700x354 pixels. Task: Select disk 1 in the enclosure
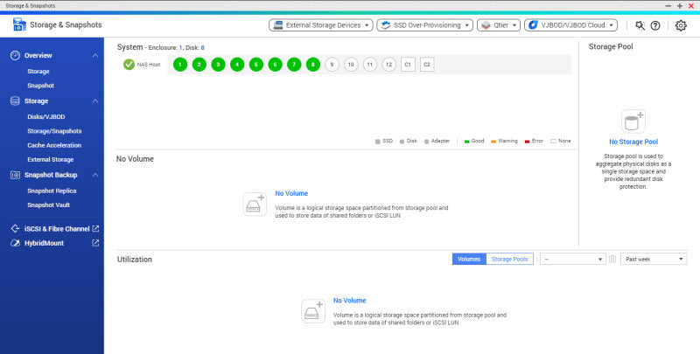coord(180,65)
